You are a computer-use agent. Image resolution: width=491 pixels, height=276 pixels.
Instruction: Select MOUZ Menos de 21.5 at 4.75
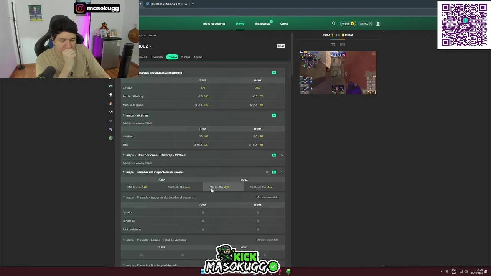pos(264,187)
